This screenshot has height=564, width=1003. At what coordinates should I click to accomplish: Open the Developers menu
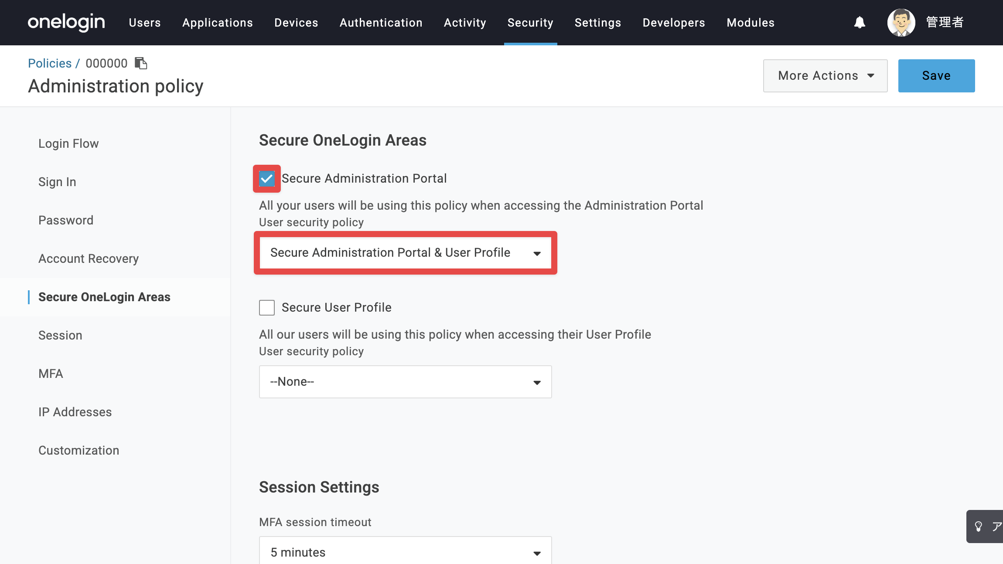(674, 23)
